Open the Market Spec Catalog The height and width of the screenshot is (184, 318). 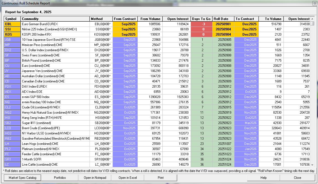[22, 177]
